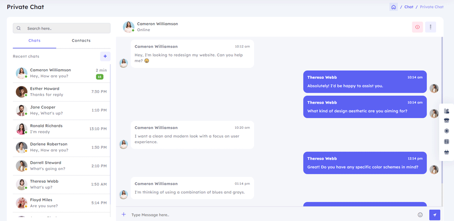Image resolution: width=454 pixels, height=221 pixels.
Task: Send message with paper plane button
Action: [x=435, y=215]
